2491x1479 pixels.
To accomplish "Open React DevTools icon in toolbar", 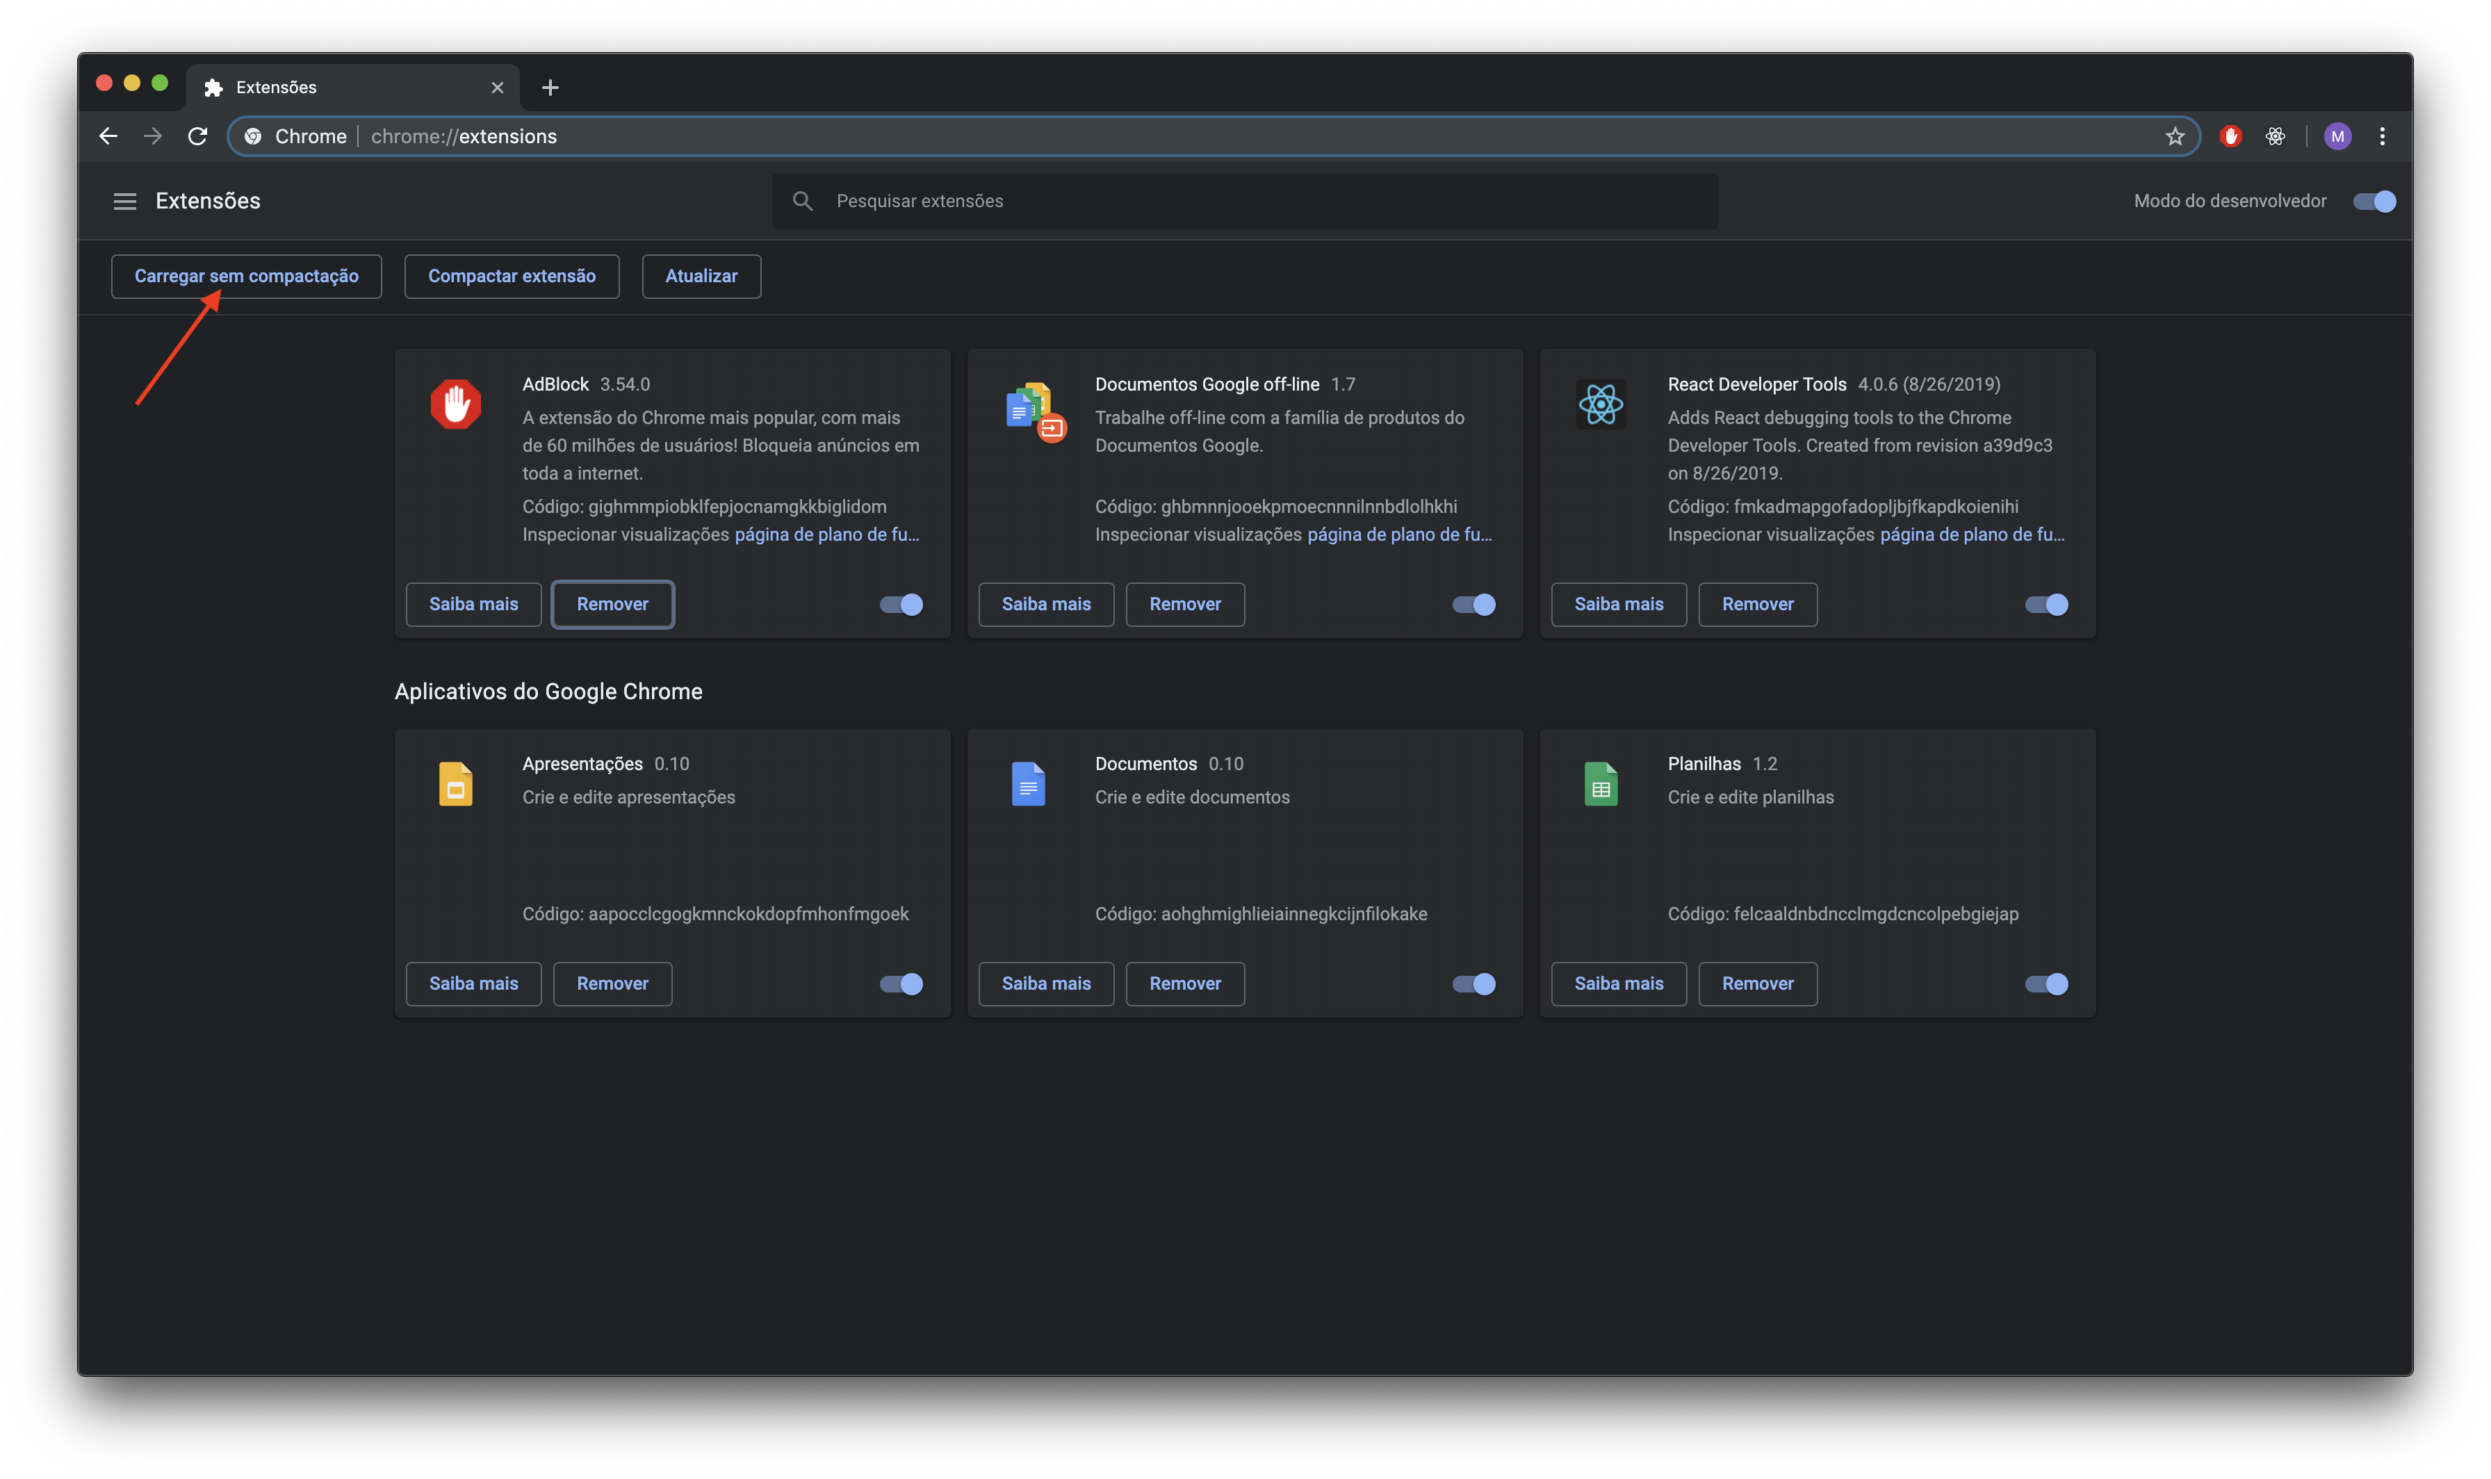I will pyautogui.click(x=2275, y=136).
